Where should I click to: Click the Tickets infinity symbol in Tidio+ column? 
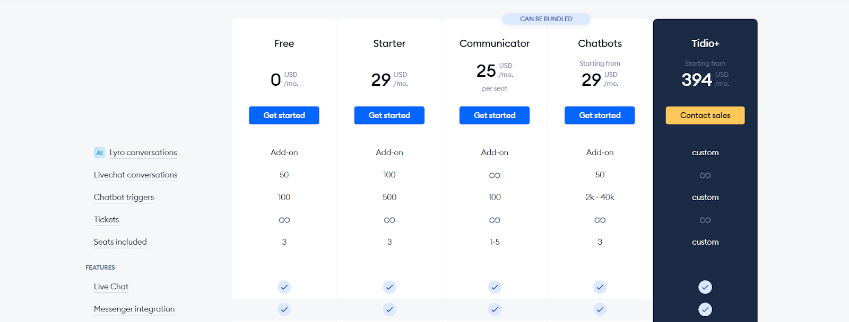click(705, 220)
